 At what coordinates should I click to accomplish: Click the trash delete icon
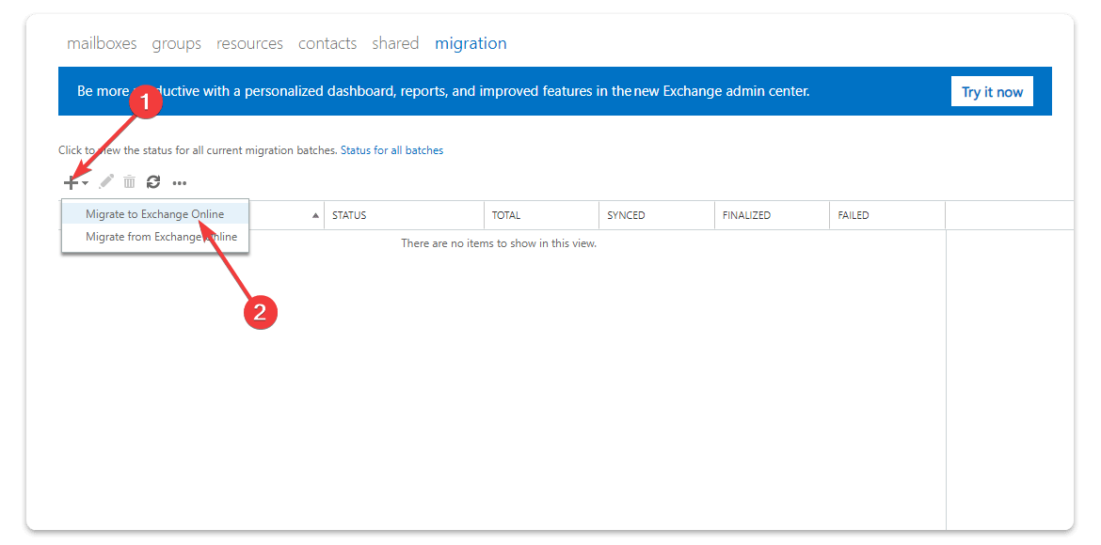(129, 182)
